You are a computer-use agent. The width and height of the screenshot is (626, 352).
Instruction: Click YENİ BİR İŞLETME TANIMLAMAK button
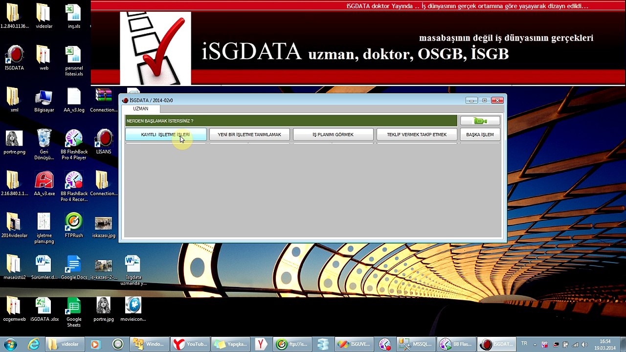pos(249,134)
